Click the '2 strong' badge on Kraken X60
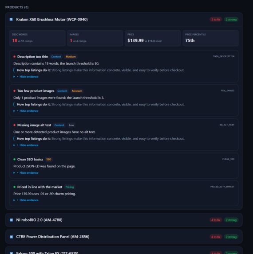This screenshot has width=253, height=254. pyautogui.click(x=231, y=20)
